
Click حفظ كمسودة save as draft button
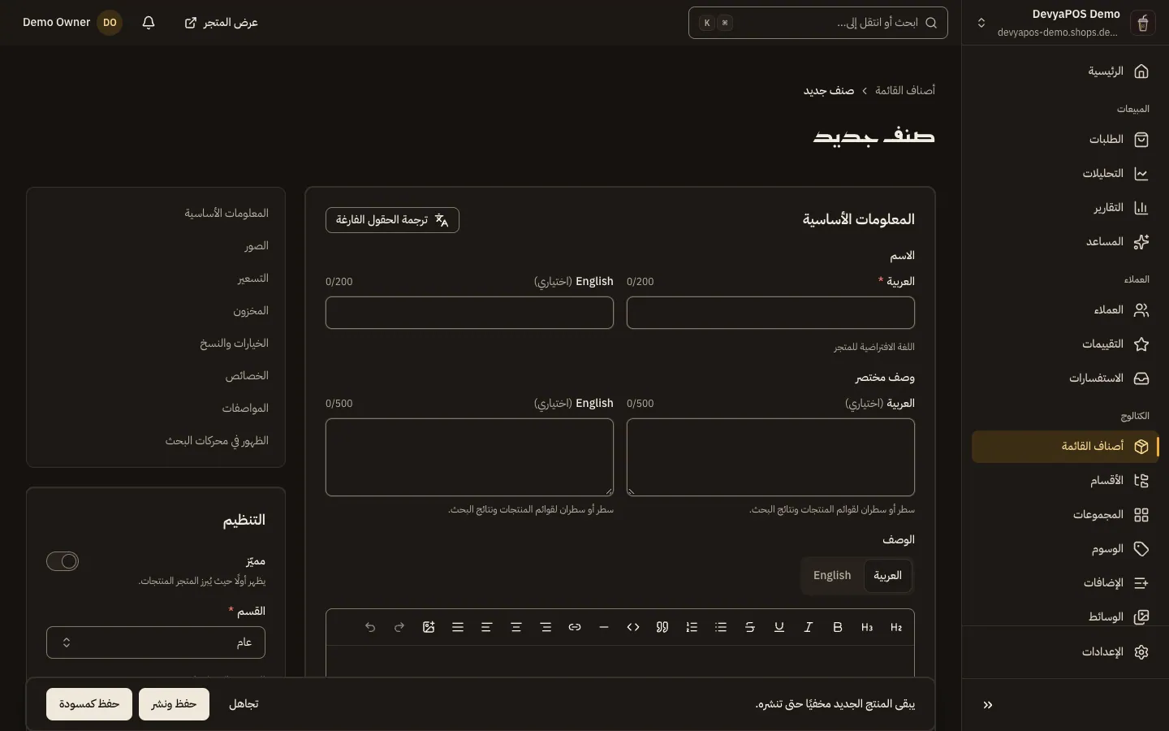point(89,704)
